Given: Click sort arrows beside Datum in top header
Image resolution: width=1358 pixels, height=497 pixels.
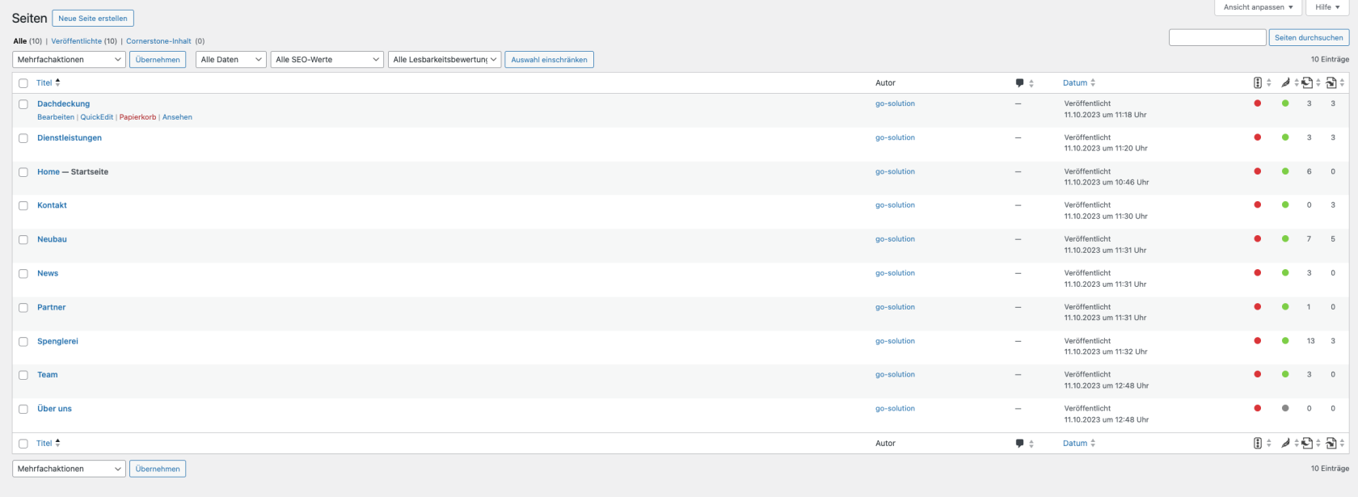Looking at the screenshot, I should coord(1093,82).
